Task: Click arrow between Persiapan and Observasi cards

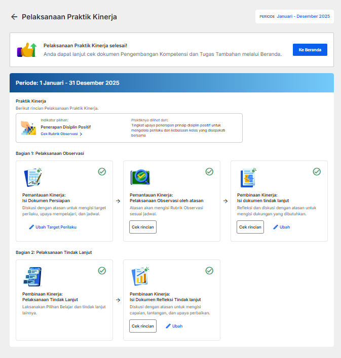Action: point(118,201)
